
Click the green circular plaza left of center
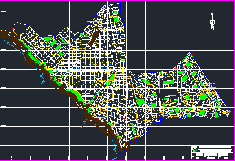tap(68, 71)
